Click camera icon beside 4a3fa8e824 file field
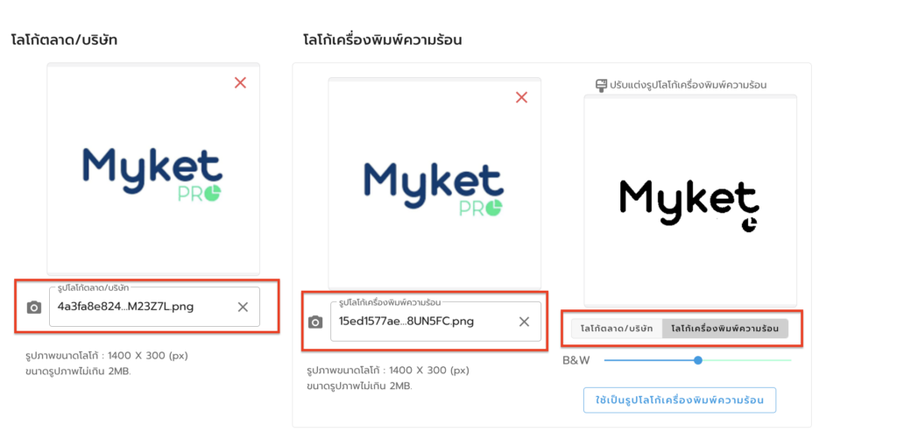The width and height of the screenshot is (897, 439). tap(34, 308)
